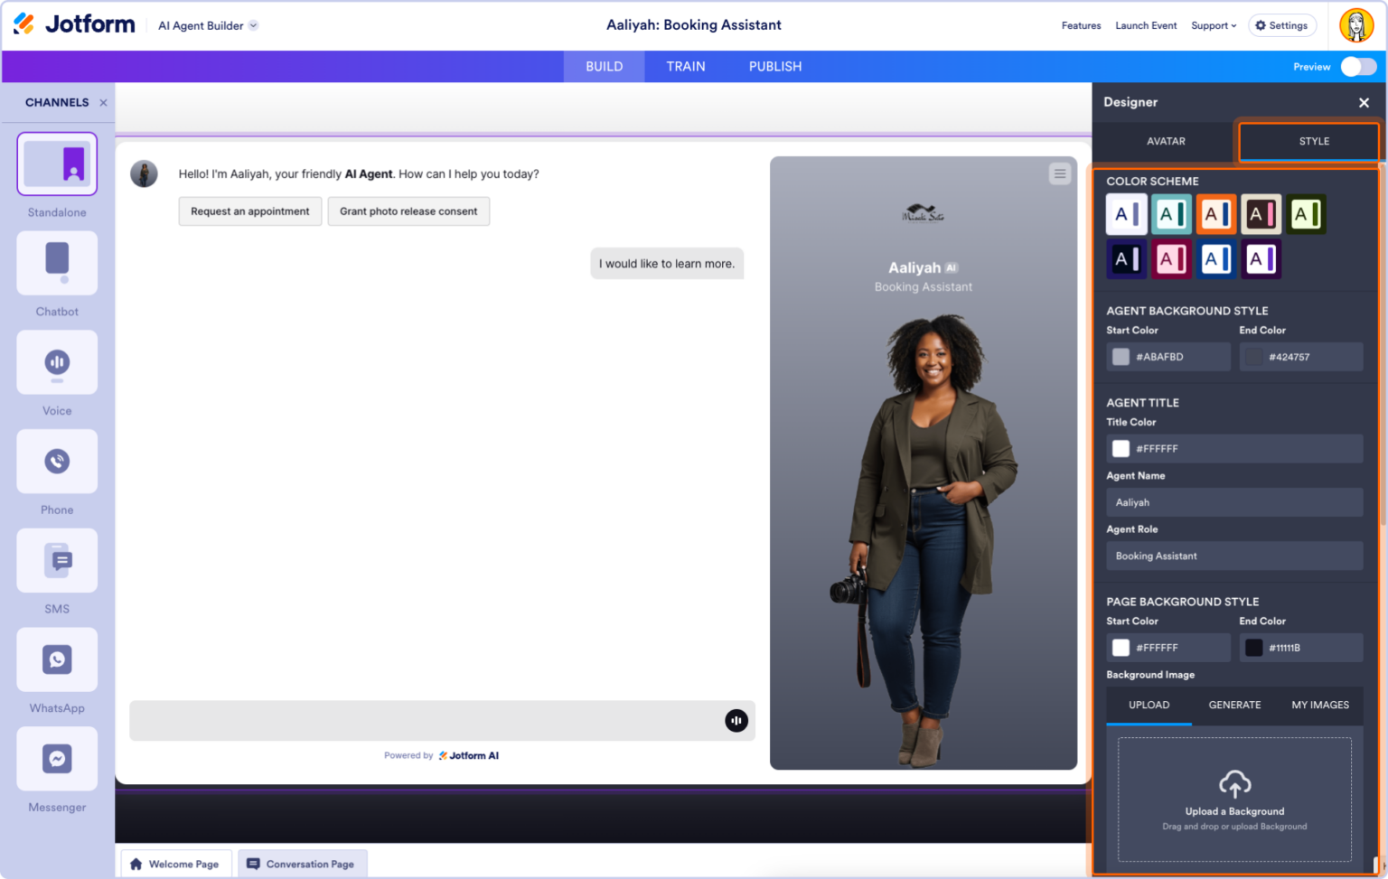Open the Voice channel
Screen dimensions: 1388x879
56,362
